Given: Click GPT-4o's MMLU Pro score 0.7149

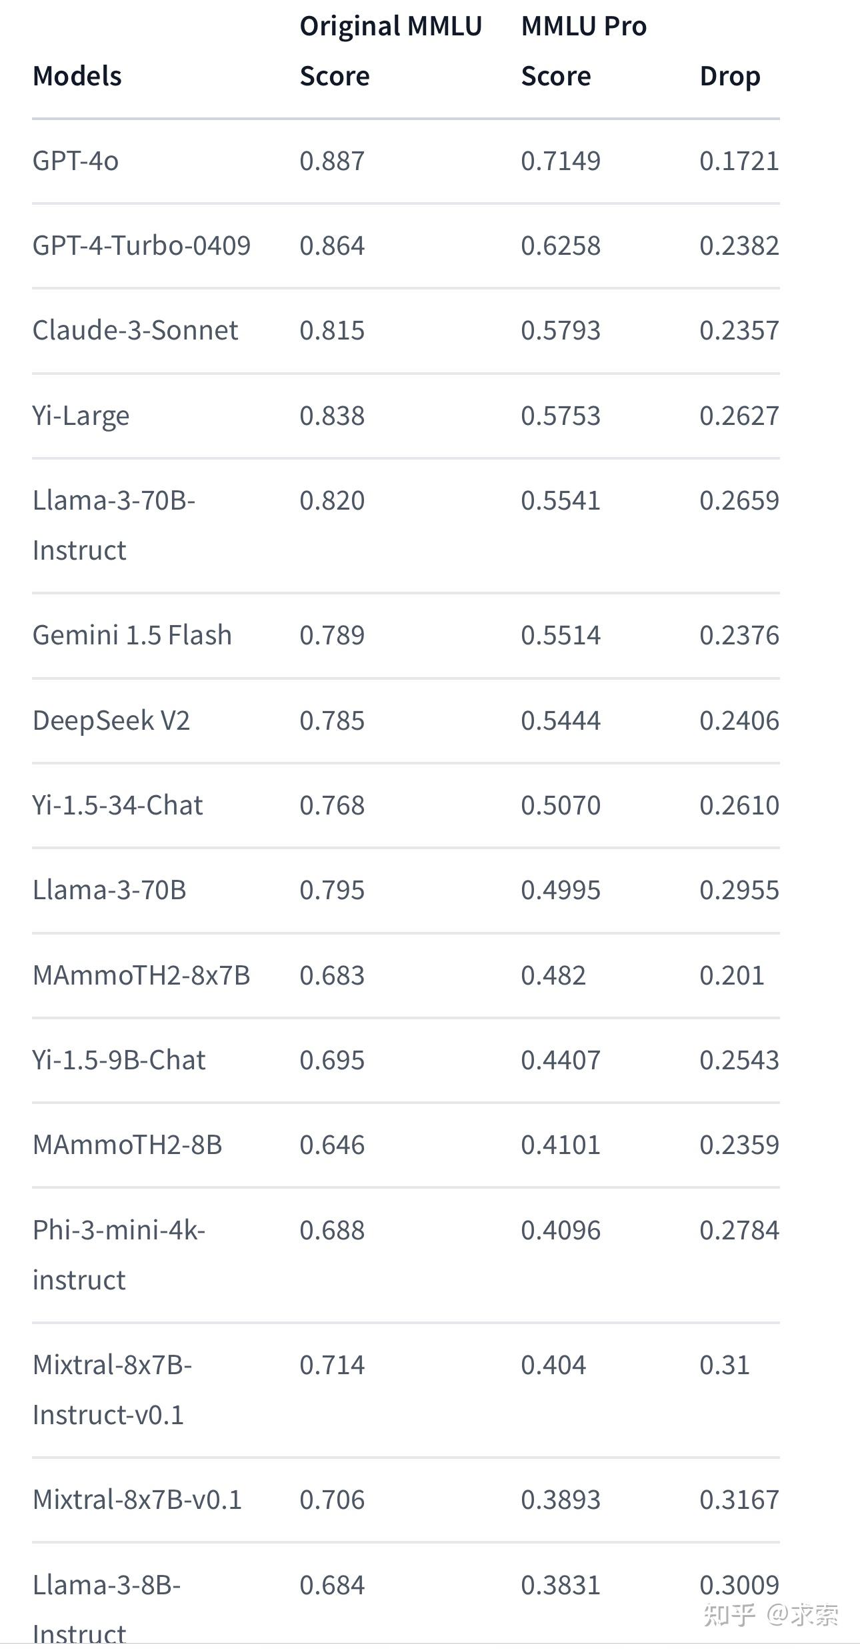Looking at the screenshot, I should (x=561, y=161).
